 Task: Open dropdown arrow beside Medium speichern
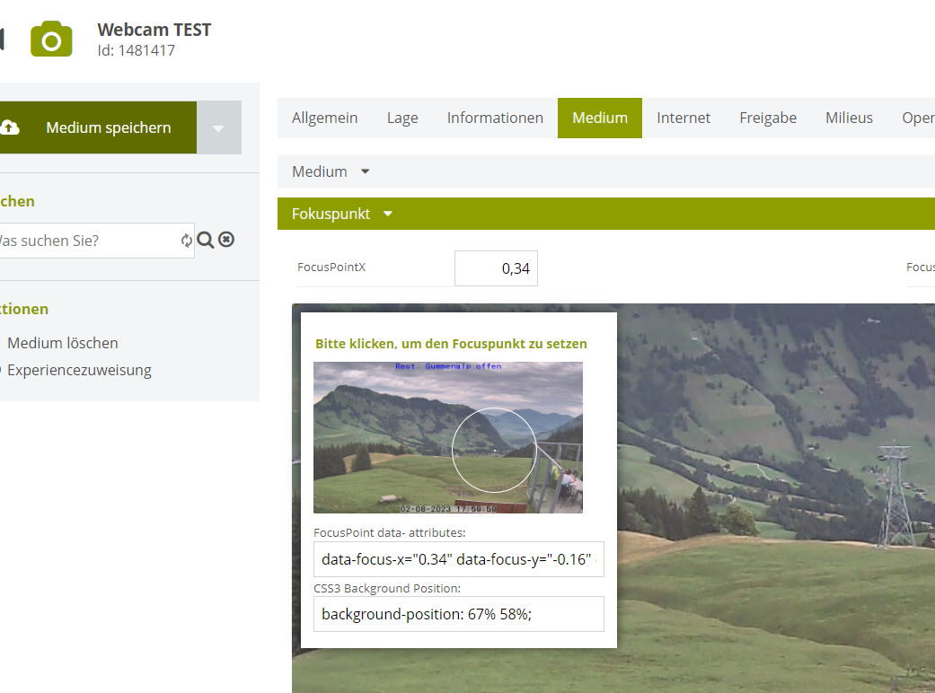point(219,127)
